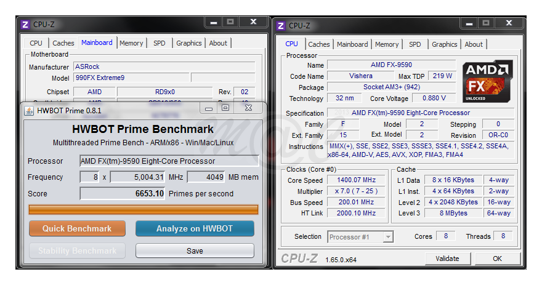Open Memory tab in left CPU-Z window
Screen dimensions: 542x285
point(131,43)
